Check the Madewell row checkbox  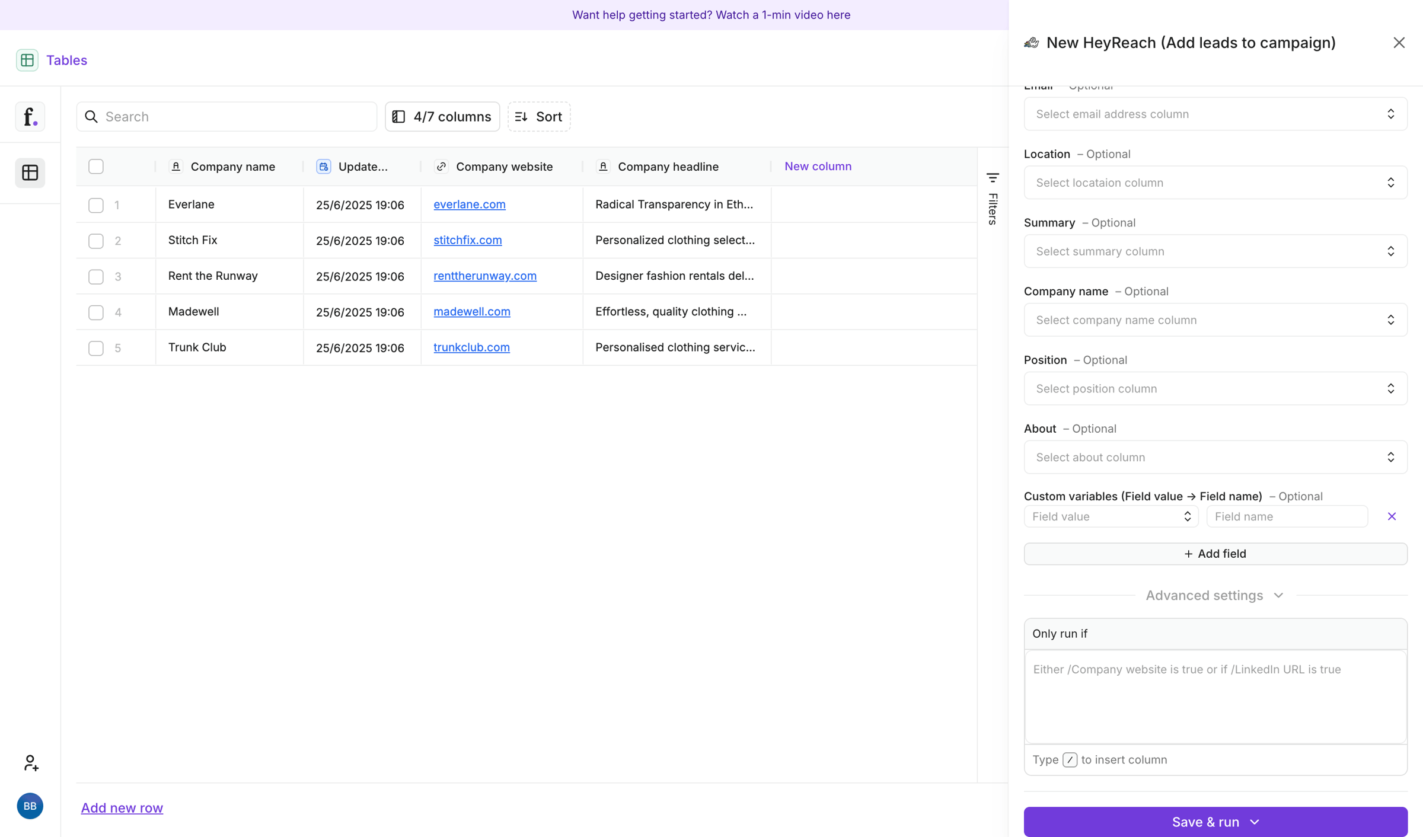[96, 312]
